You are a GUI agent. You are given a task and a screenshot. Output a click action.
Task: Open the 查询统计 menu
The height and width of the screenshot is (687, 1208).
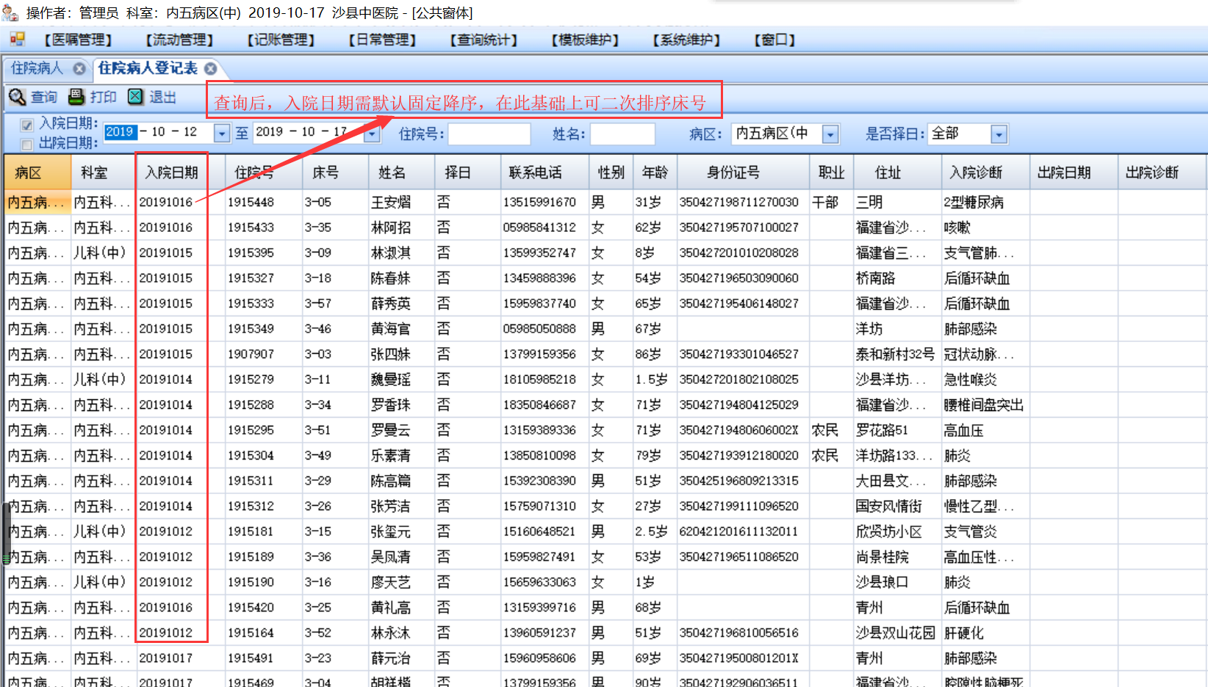483,40
